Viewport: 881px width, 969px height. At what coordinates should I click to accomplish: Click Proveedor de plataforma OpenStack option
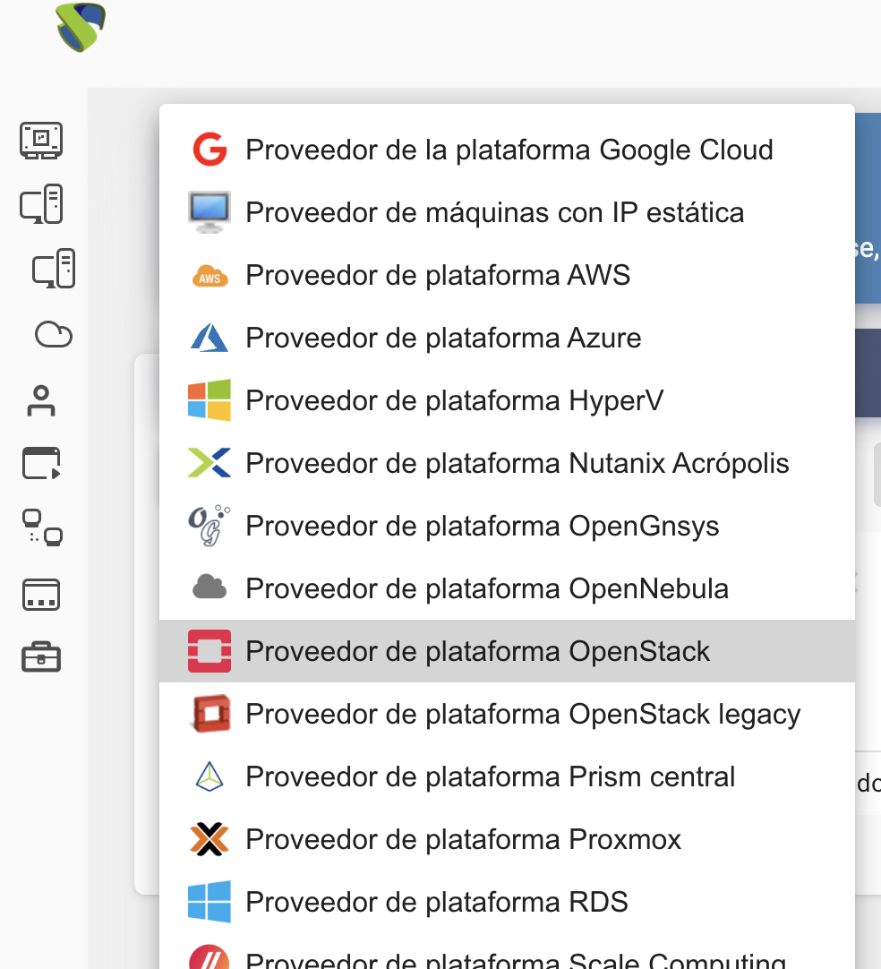(x=477, y=651)
